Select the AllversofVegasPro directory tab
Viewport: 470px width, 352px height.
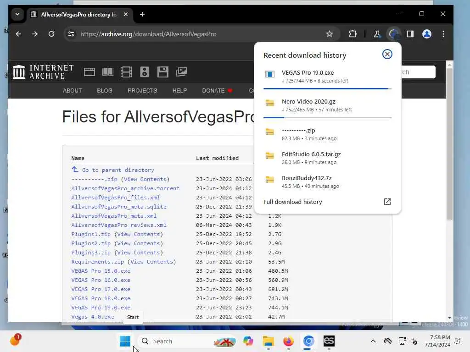point(79,14)
